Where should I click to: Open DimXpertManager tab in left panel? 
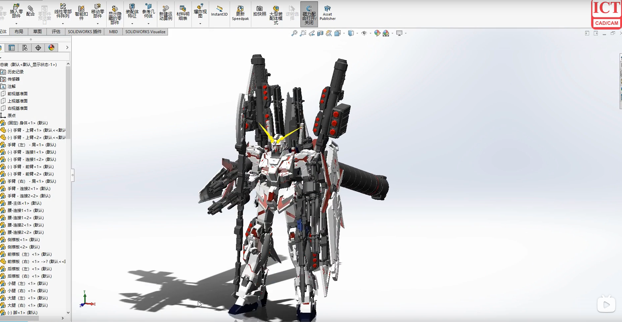click(38, 48)
